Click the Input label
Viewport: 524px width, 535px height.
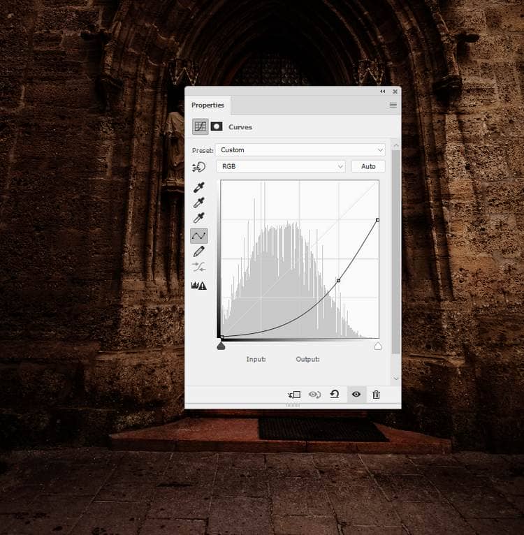tap(256, 359)
